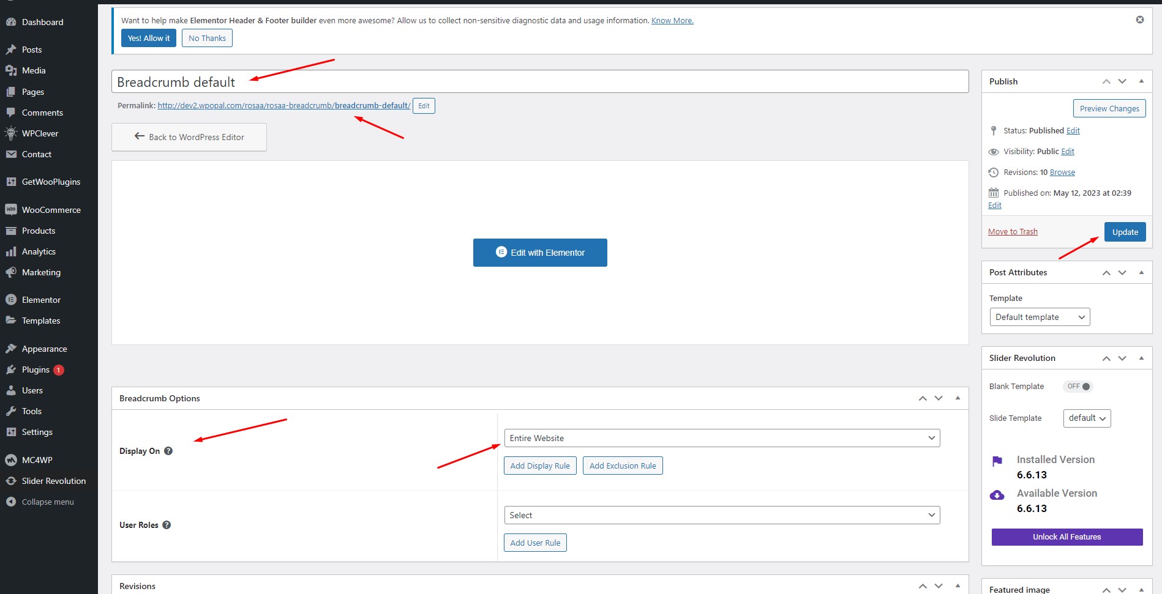
Task: Collapse the Publish panel with its triangle toggle
Action: [x=1141, y=81]
